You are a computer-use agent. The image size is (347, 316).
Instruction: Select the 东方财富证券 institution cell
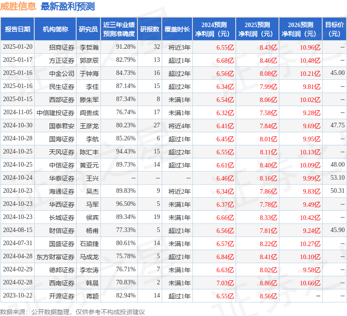[55, 256]
